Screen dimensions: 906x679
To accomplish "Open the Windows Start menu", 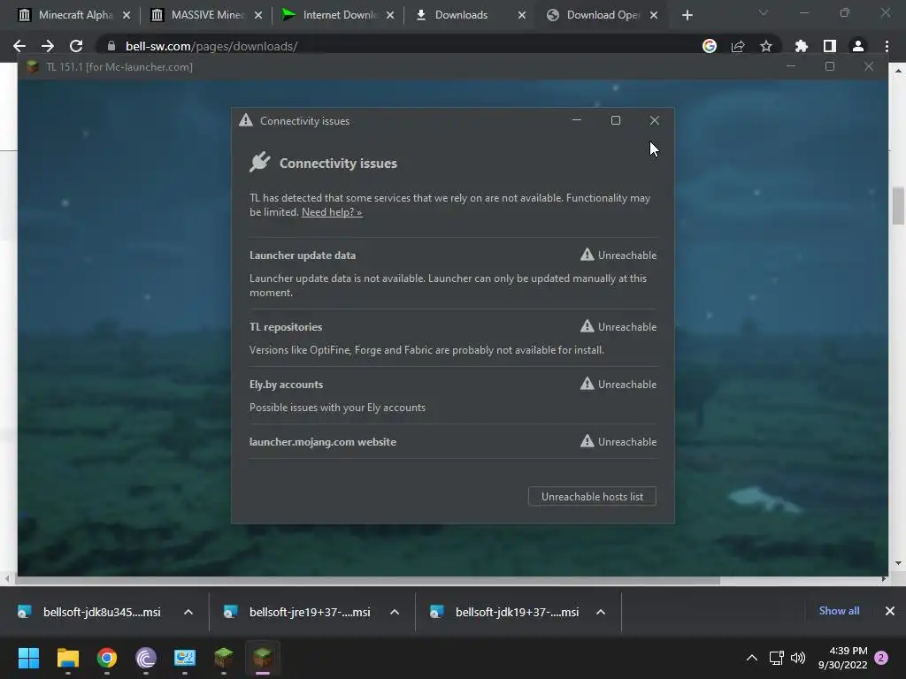I will pos(28,658).
